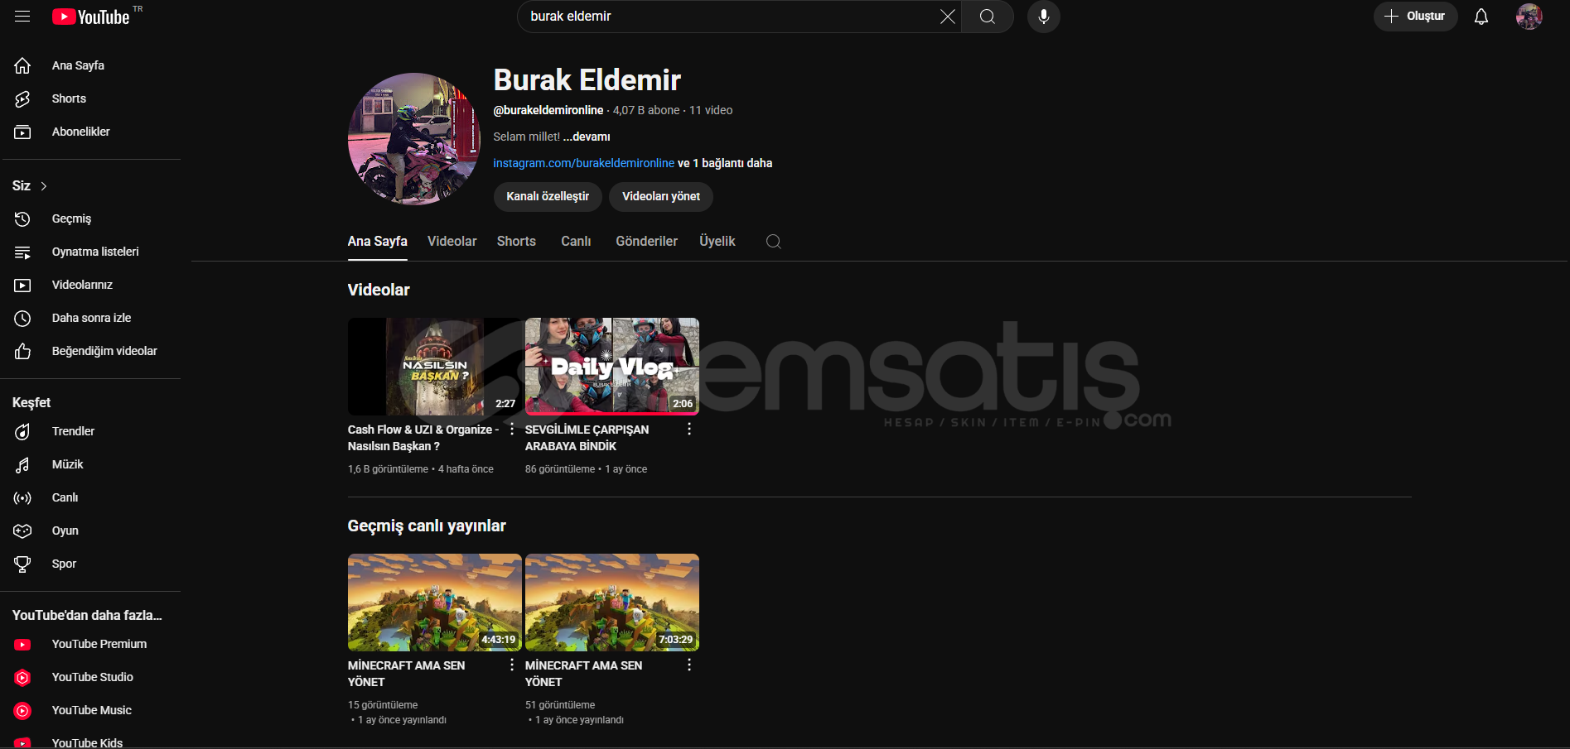The image size is (1570, 749).
Task: Open the 4:43:19 Minecraft stream thumbnail
Action: [435, 603]
